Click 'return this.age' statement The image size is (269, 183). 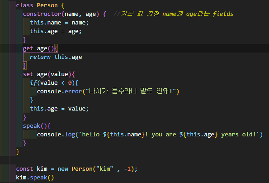tap(56, 57)
